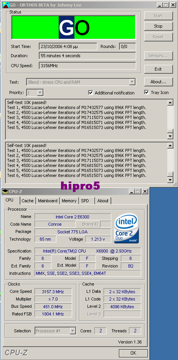This screenshot has width=178, height=360.
Task: Switch to the Cache tab
Action: pyautogui.click(x=28, y=201)
